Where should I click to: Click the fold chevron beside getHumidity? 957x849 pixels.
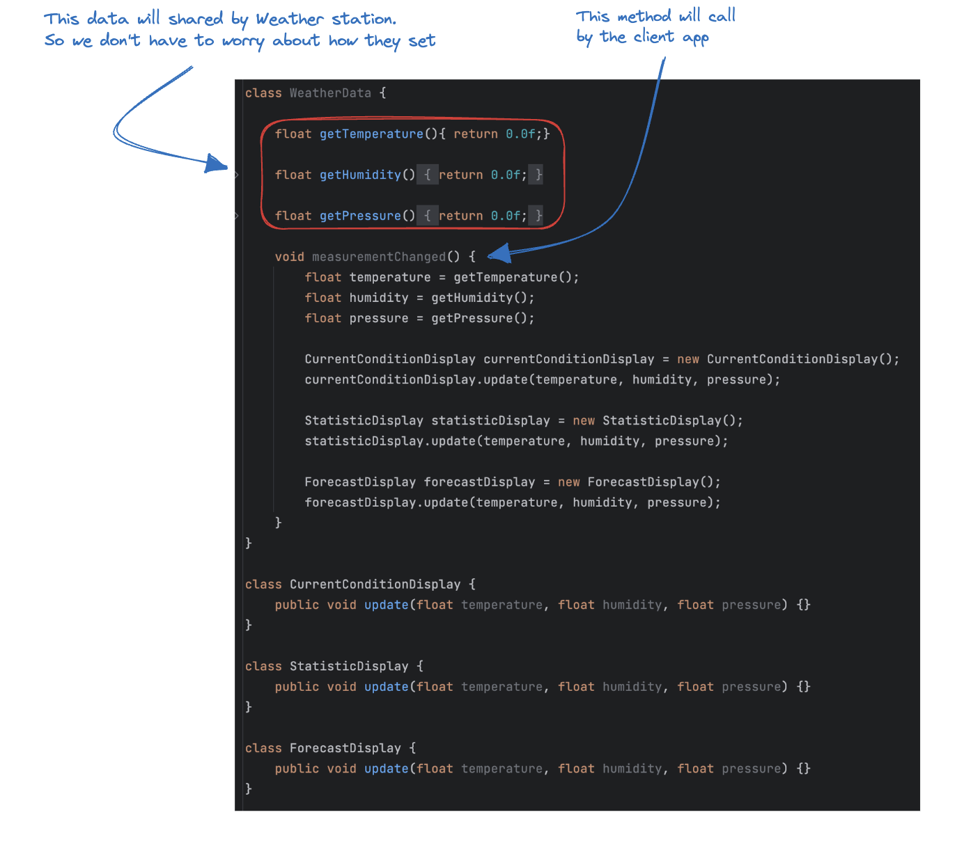click(x=238, y=175)
